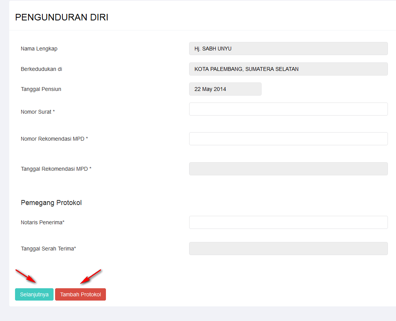Click the Berkedudukan di label text
This screenshot has width=396, height=321.
(41, 69)
